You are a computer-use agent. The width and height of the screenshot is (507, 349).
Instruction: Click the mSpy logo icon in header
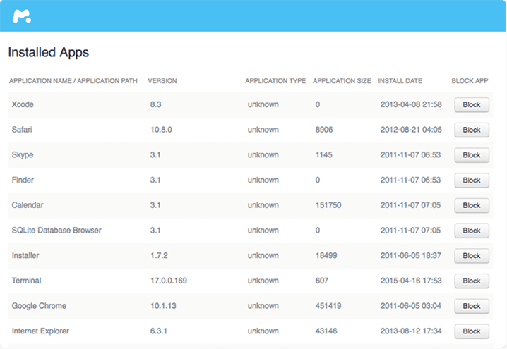pos(22,16)
